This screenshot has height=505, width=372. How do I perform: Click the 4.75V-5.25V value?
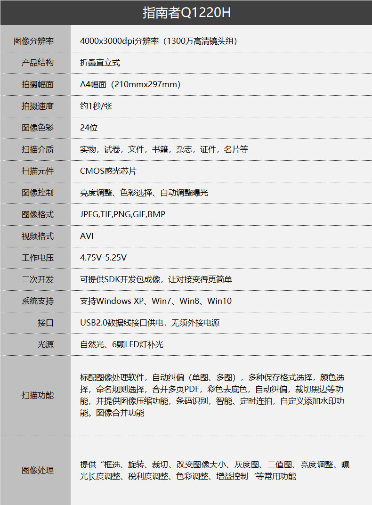tap(103, 258)
